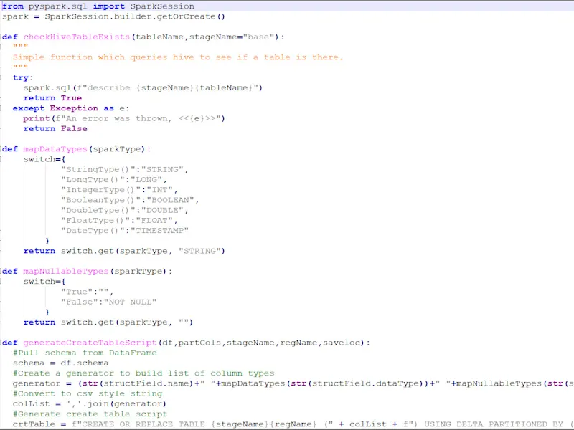Click the "schema = df.schema" assignment line
Viewport: 574px width, 430px height.
tap(60, 363)
